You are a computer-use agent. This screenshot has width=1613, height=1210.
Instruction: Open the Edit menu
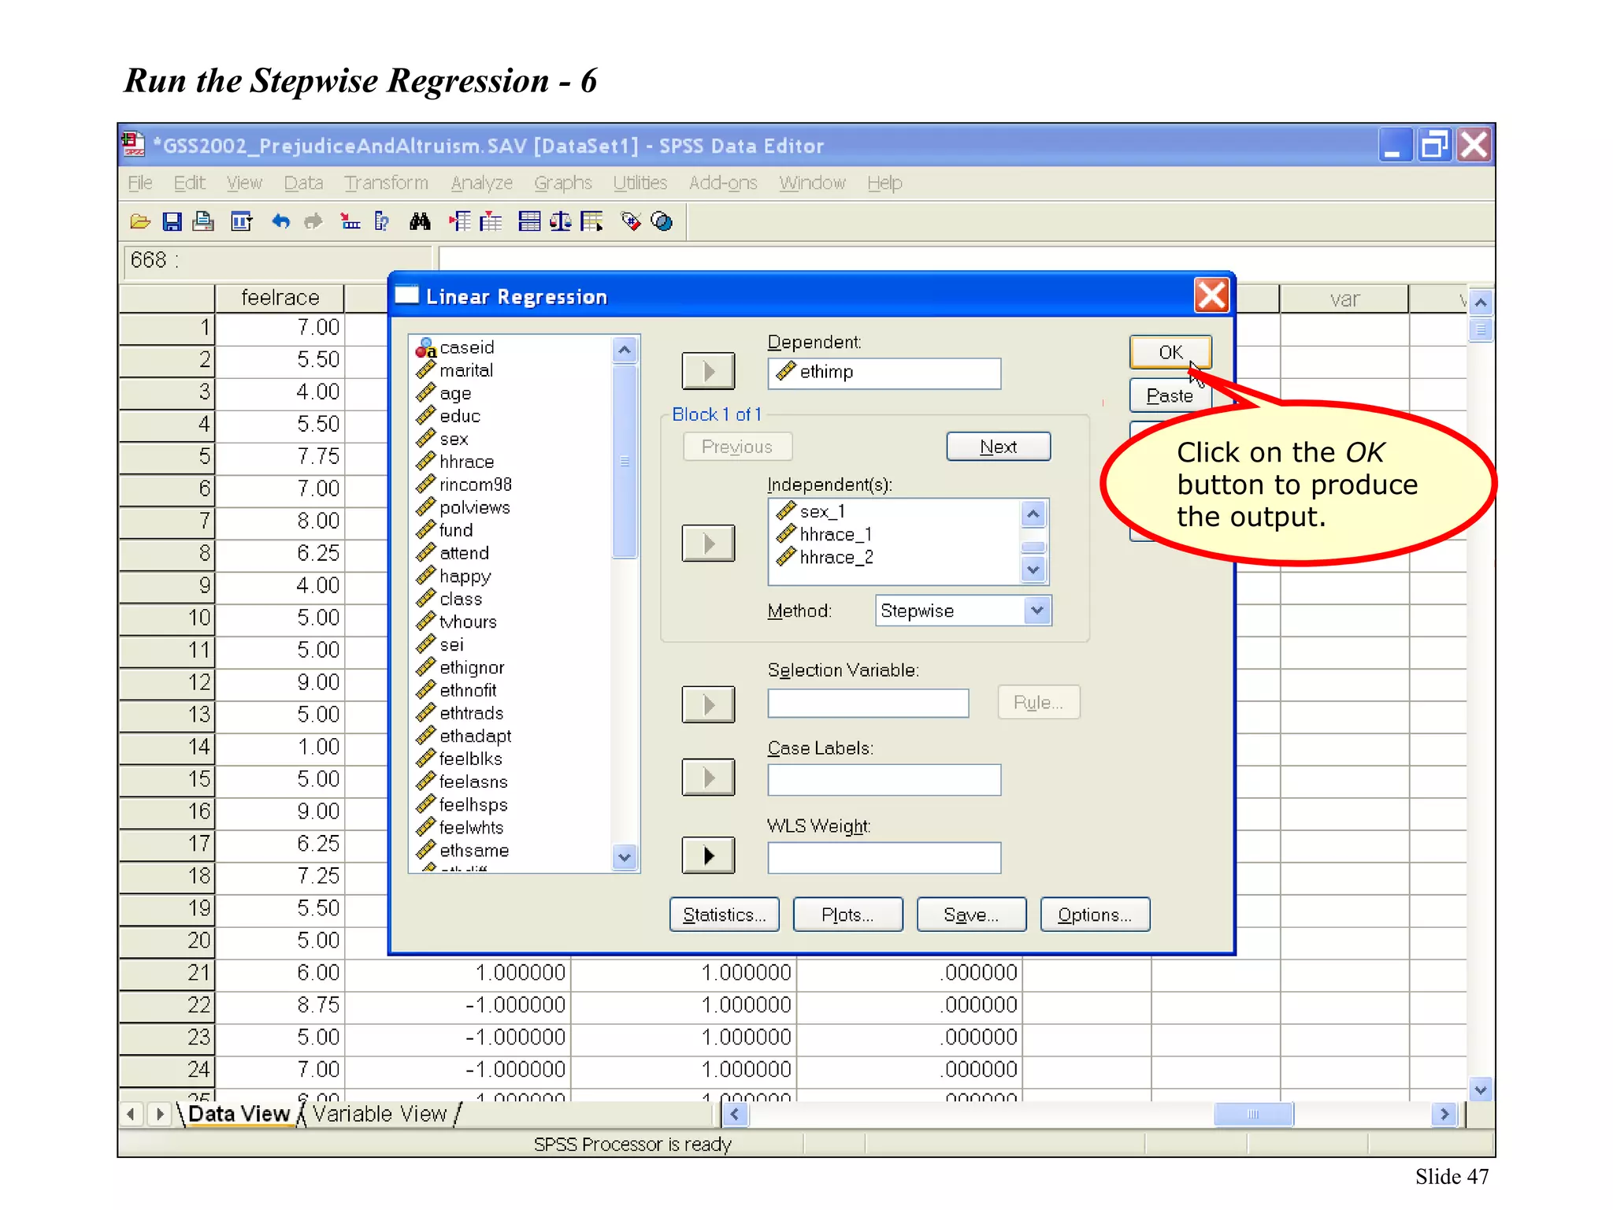pos(189,183)
